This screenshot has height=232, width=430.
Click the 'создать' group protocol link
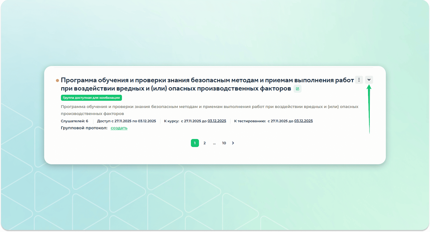click(x=119, y=128)
